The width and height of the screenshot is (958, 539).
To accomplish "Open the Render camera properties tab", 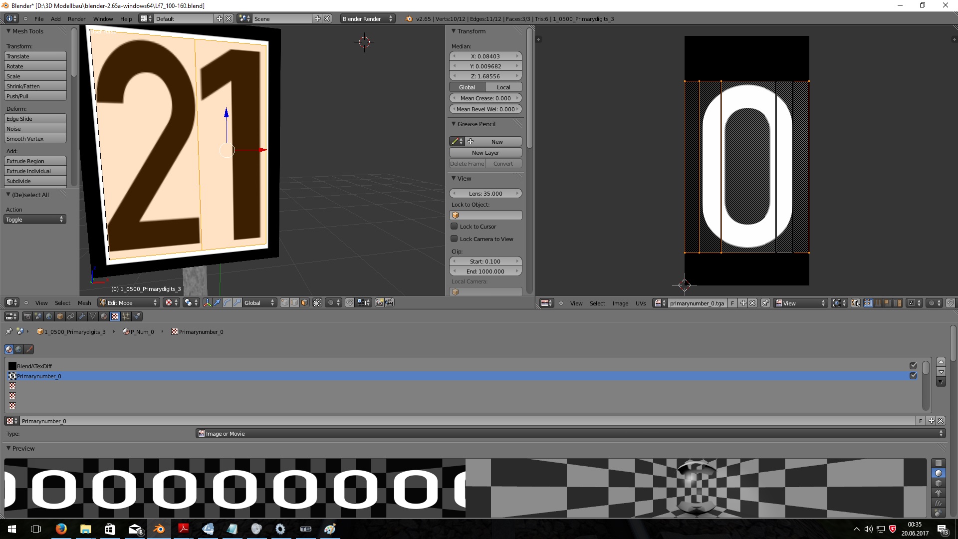I will coord(27,316).
